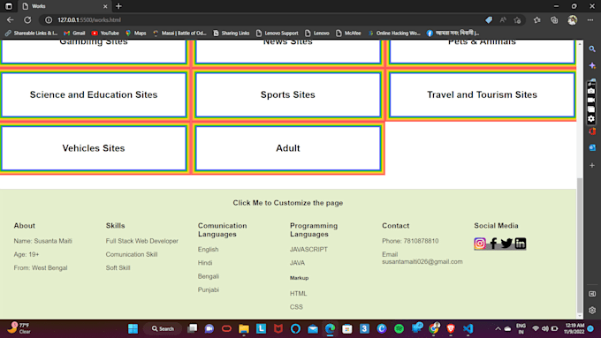Add a sidebar app with plus icon
The image size is (601, 338).
point(592,165)
